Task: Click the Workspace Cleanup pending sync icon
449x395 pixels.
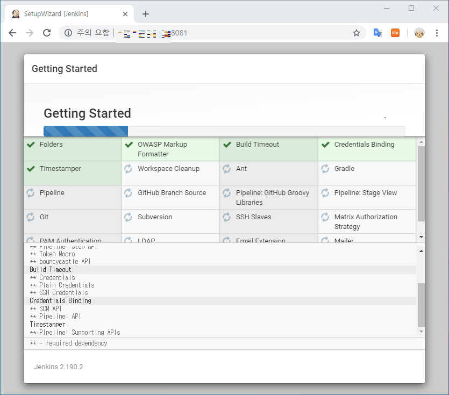Action: tap(129, 169)
